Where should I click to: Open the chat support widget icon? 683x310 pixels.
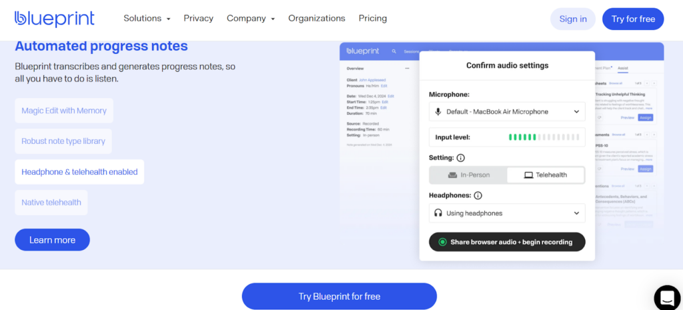(667, 298)
